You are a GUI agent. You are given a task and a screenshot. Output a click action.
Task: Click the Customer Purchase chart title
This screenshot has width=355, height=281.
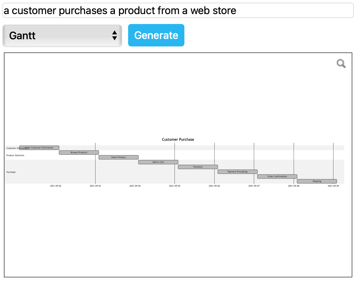coord(178,140)
